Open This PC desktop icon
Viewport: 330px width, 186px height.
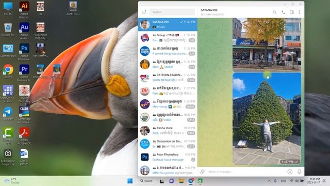pos(8,8)
